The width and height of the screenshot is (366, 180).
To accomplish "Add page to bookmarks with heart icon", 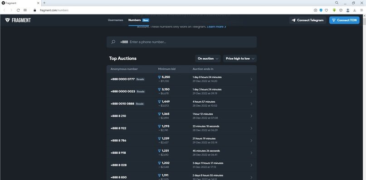I will tap(327, 10).
